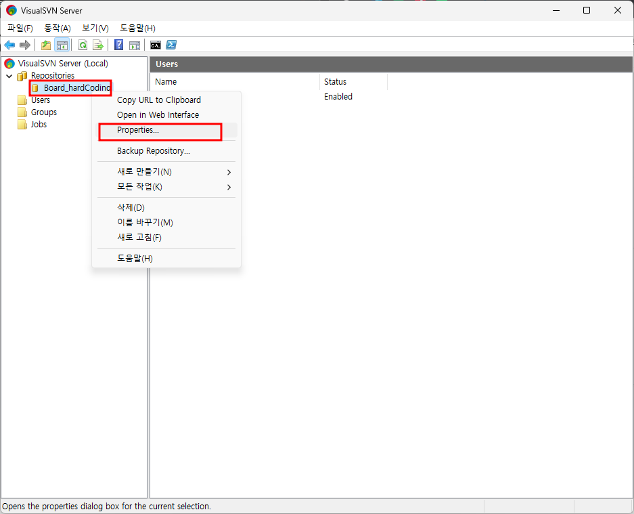The height and width of the screenshot is (514, 634).
Task: Choose Open in Web Interface
Action: (166, 115)
